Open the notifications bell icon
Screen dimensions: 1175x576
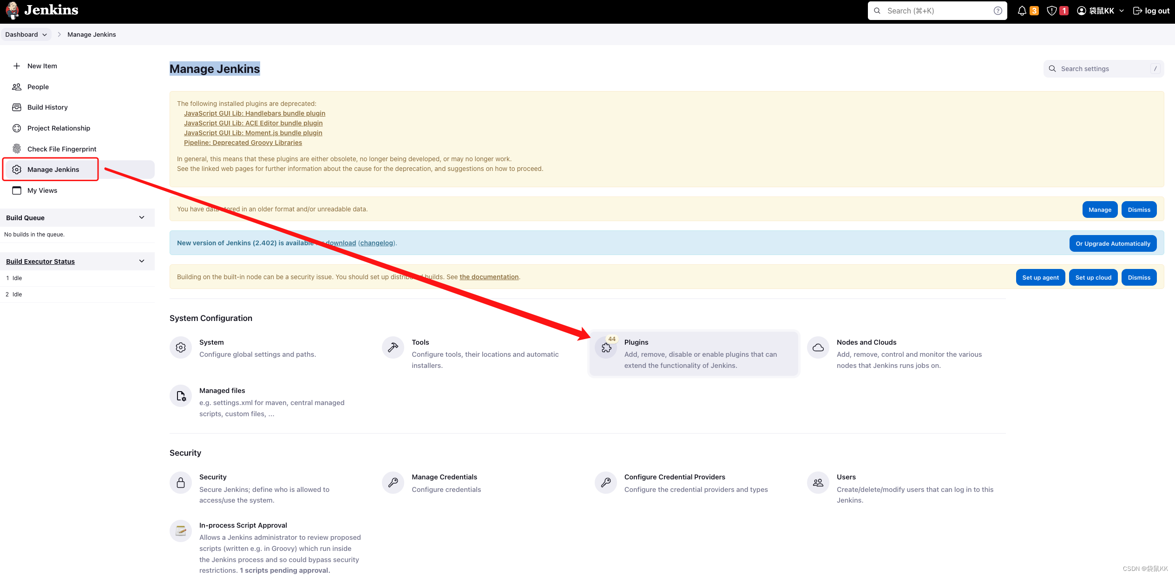point(1022,10)
